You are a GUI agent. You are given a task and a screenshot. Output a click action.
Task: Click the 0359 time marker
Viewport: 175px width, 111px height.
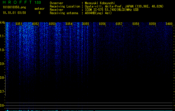tap(152, 24)
